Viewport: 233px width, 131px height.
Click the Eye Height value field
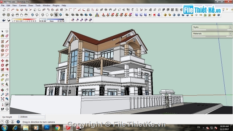click(x=31, y=117)
